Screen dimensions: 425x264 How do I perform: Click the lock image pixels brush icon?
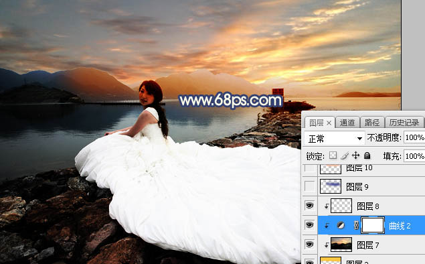(345, 155)
